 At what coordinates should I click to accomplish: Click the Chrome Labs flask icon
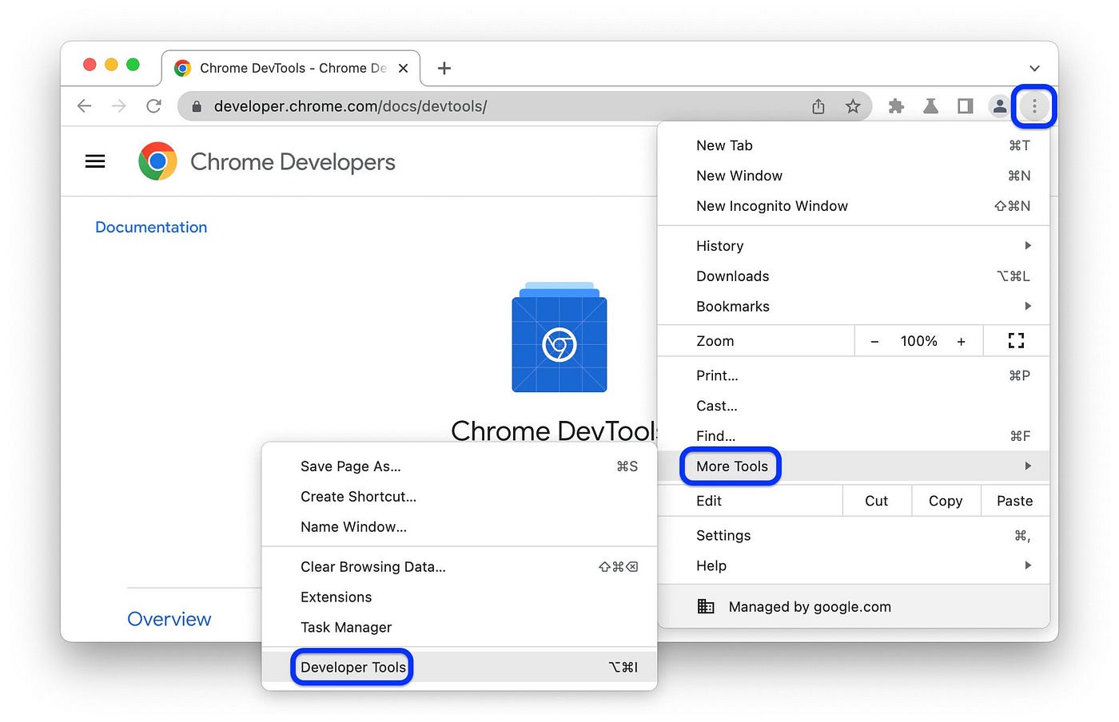point(930,106)
